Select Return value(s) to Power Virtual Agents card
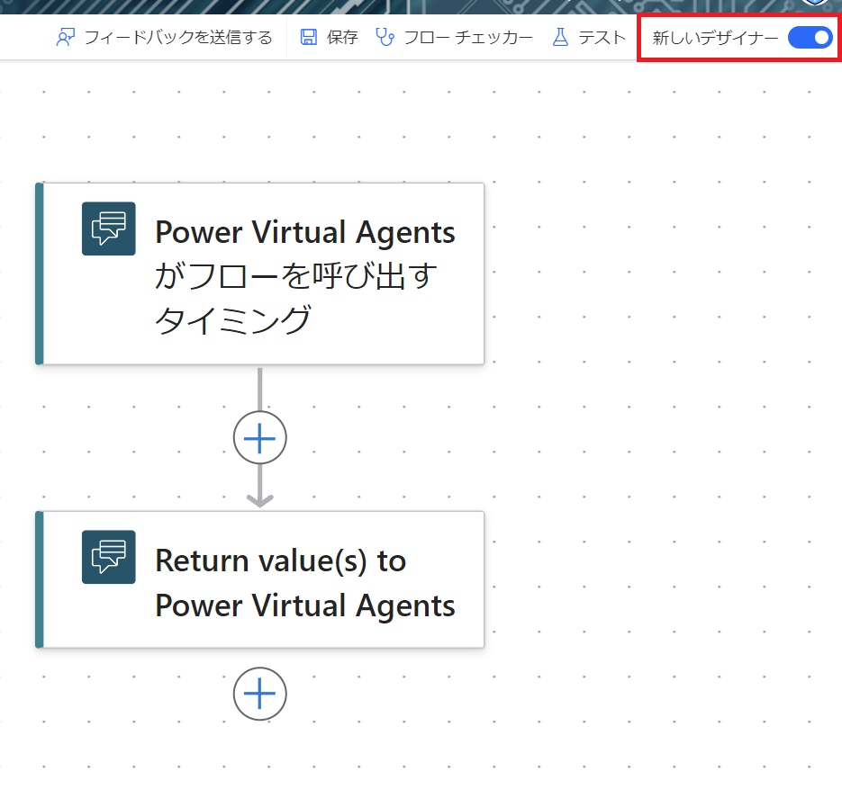Screen dimensions: 842x789 [x=260, y=579]
